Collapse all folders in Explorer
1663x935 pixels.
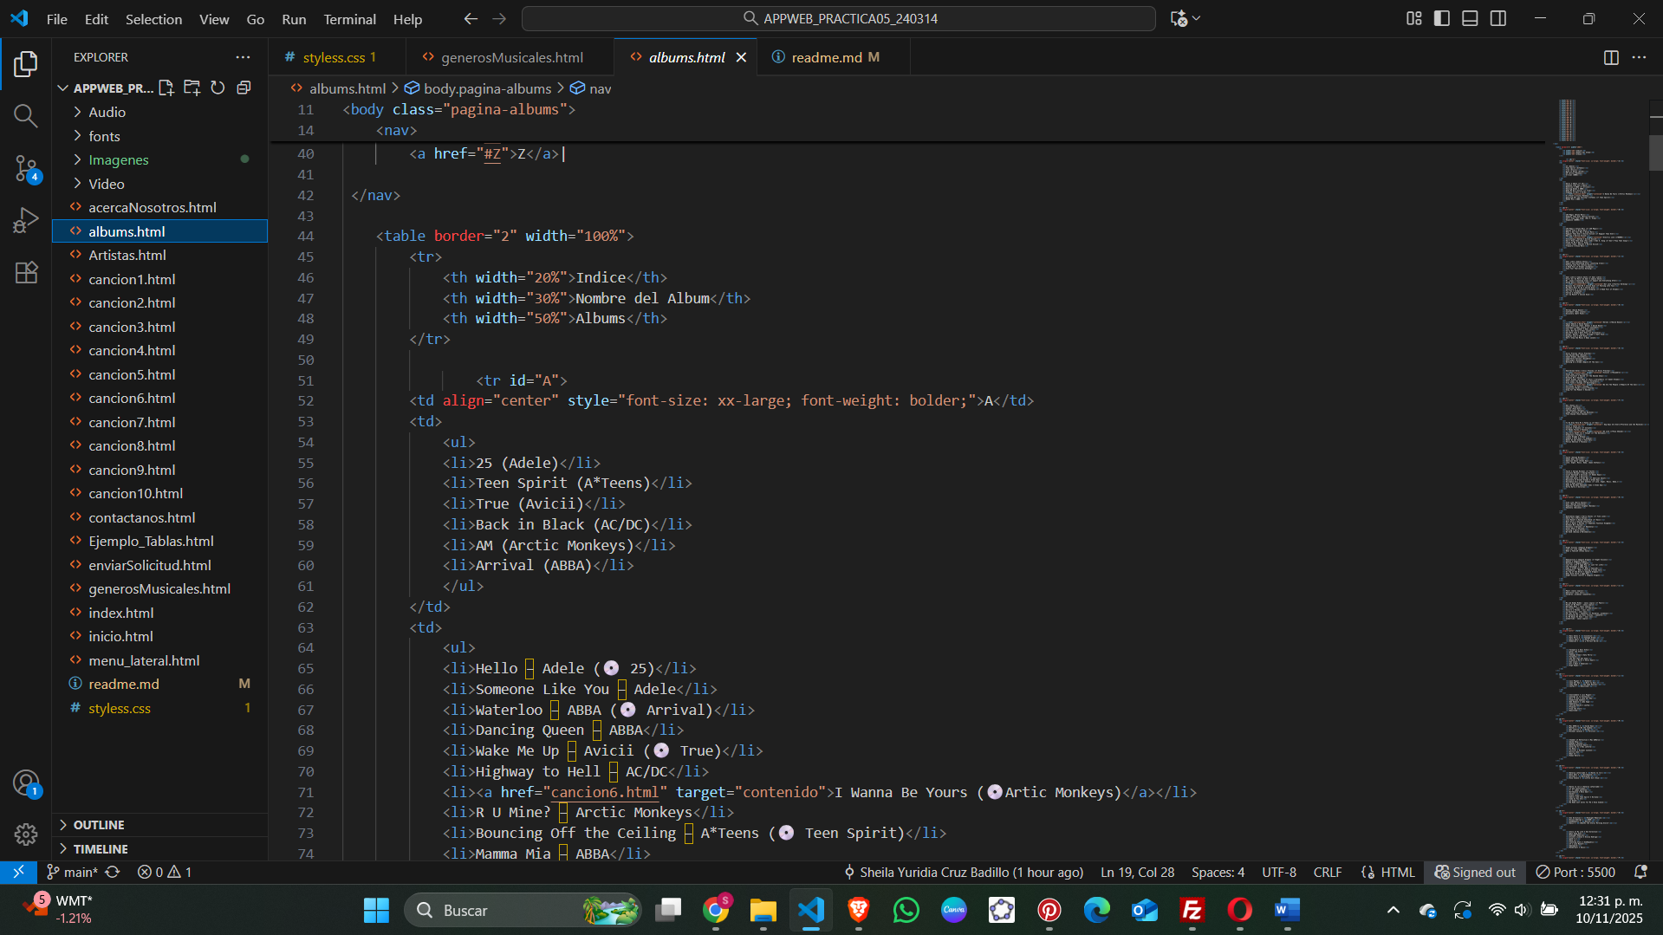(x=244, y=88)
